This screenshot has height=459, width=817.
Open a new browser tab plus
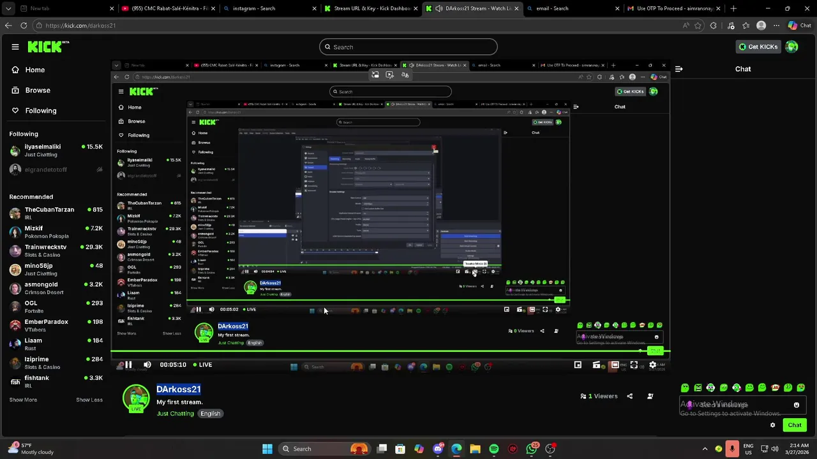pyautogui.click(x=733, y=8)
